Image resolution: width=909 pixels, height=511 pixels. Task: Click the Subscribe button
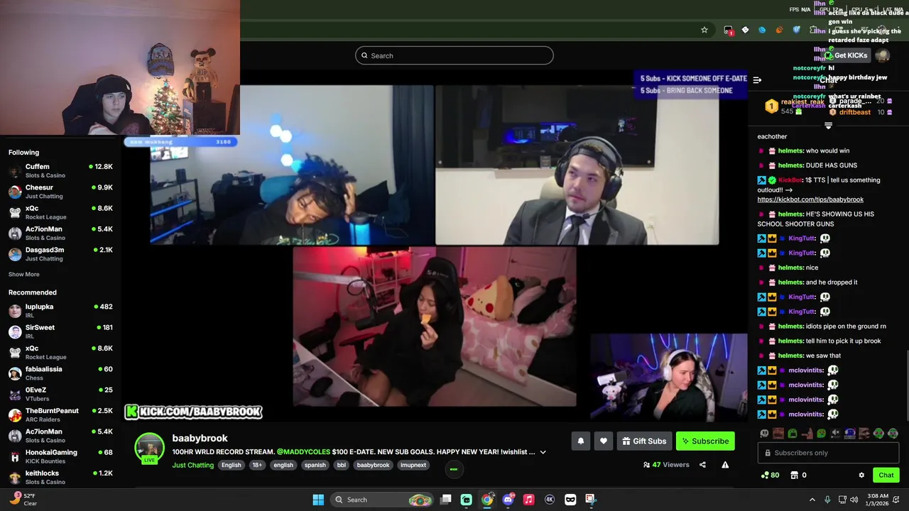[x=705, y=441]
